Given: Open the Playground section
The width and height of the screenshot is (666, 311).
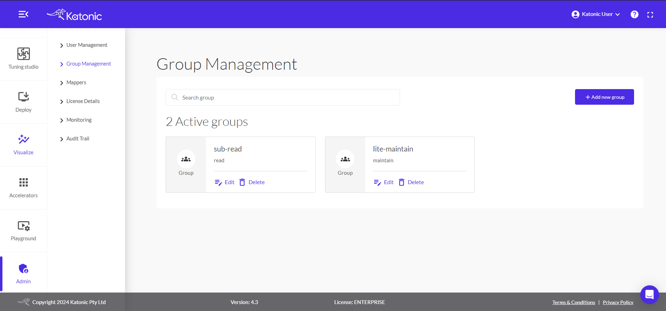Looking at the screenshot, I should [23, 231].
